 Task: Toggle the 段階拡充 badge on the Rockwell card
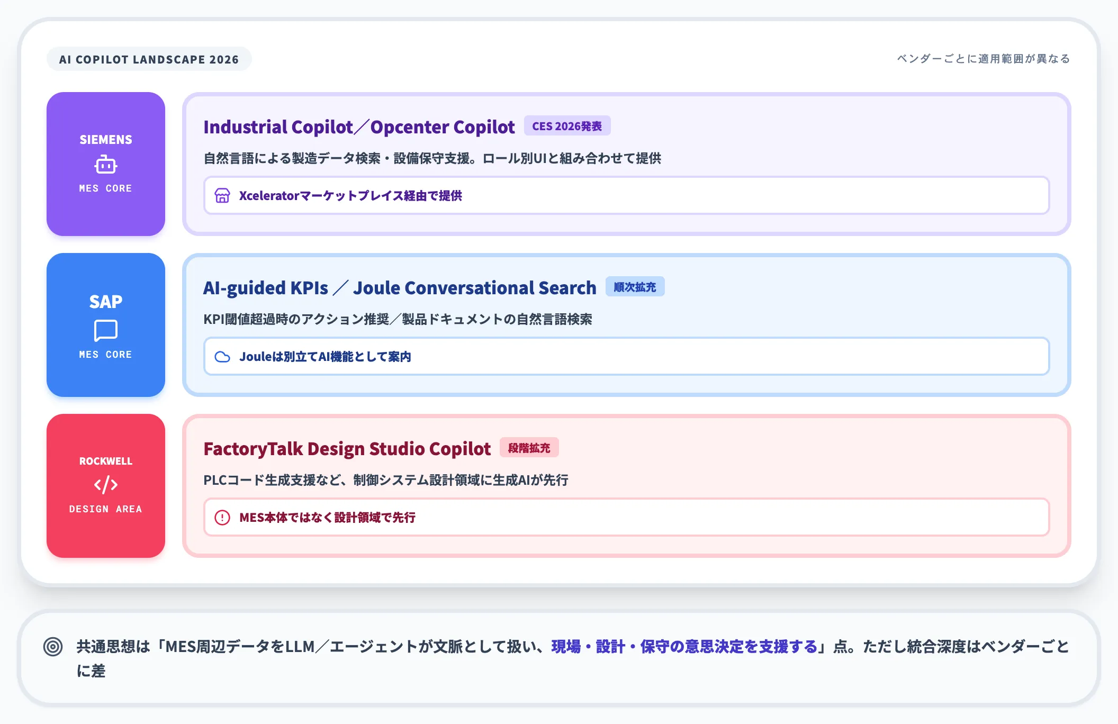(530, 448)
